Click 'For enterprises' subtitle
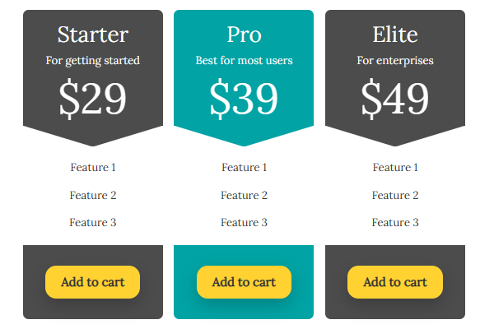This screenshot has width=494, height=329. [395, 60]
